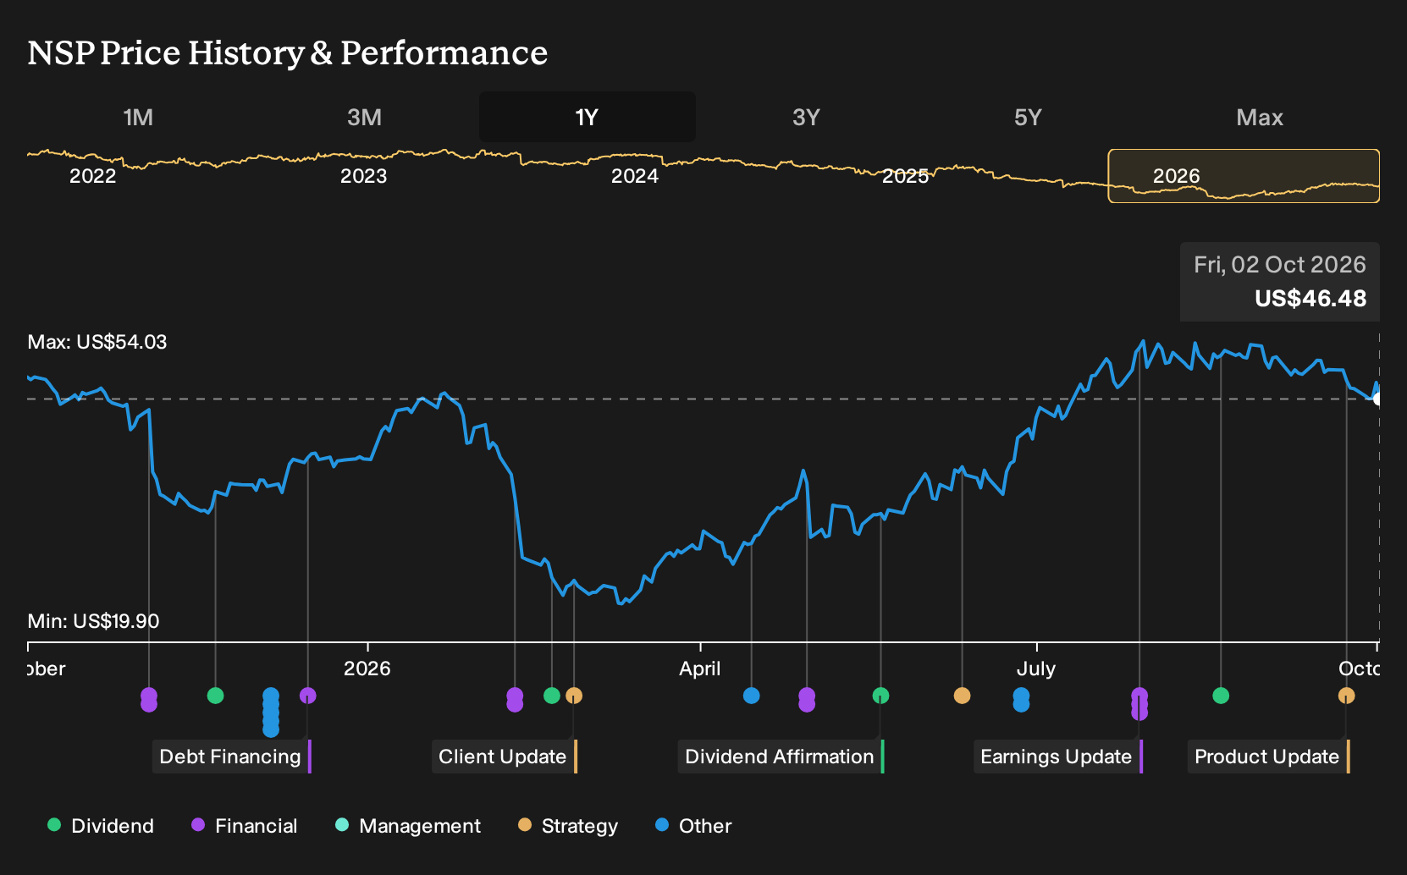1407x875 pixels.
Task: Toggle the Other legend filter
Action: click(x=693, y=826)
